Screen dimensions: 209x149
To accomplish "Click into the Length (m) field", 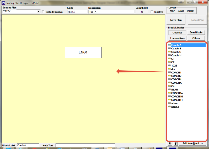I will (142, 12).
